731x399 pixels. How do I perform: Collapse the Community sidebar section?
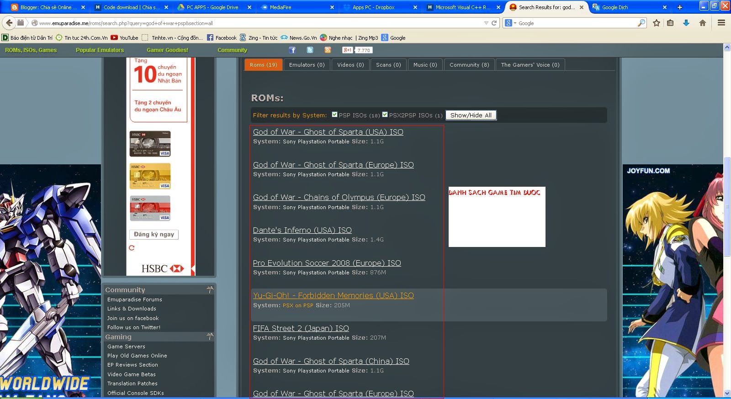click(x=210, y=289)
